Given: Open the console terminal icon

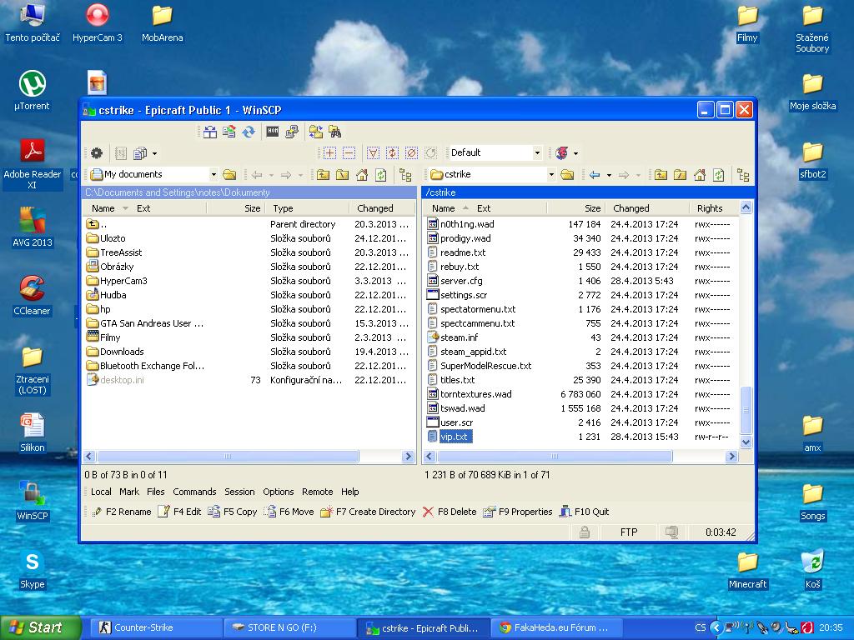Looking at the screenshot, I should (273, 132).
